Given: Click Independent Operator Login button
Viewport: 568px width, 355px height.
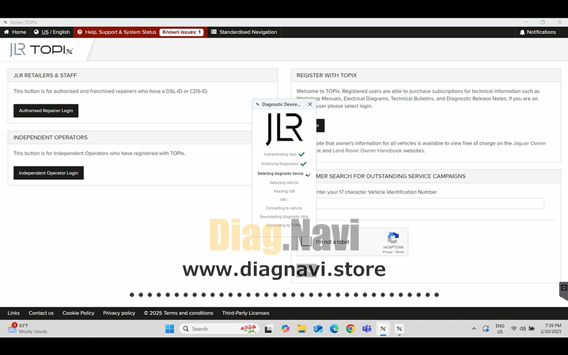Looking at the screenshot, I should (x=49, y=173).
